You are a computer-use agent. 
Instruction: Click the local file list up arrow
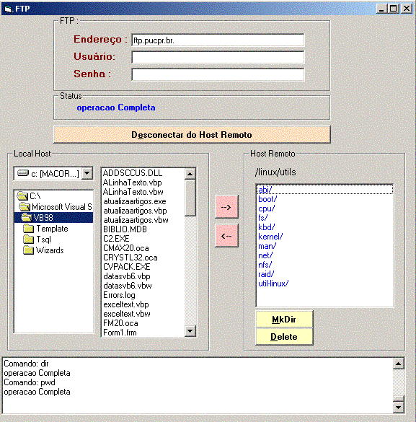[190, 174]
